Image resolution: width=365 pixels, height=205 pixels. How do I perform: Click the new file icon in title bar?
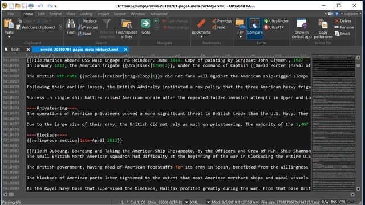coord(11,6)
